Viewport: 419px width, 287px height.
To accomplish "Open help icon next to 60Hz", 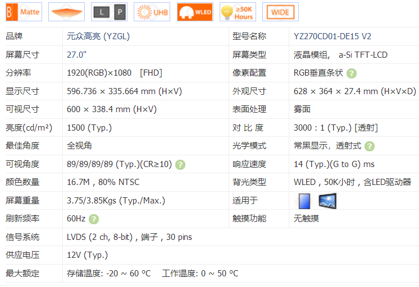I will 94,219.
